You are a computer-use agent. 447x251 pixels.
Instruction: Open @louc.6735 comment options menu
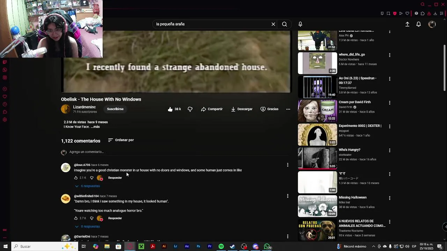[288, 165]
